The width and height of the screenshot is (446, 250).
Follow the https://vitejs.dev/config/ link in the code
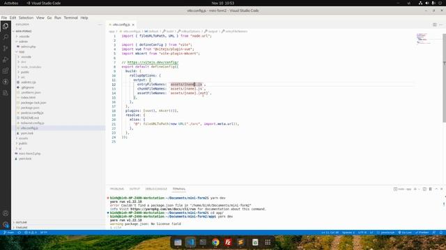click(x=153, y=62)
